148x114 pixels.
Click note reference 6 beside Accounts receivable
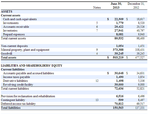pyautogui.click(x=97, y=27)
